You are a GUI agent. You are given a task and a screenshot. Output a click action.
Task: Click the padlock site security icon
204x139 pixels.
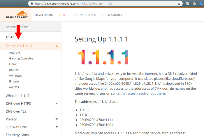pos(32,3)
